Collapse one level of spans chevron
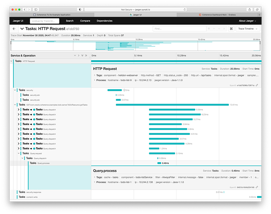Viewport: 271px width, 214px height. point(79,56)
